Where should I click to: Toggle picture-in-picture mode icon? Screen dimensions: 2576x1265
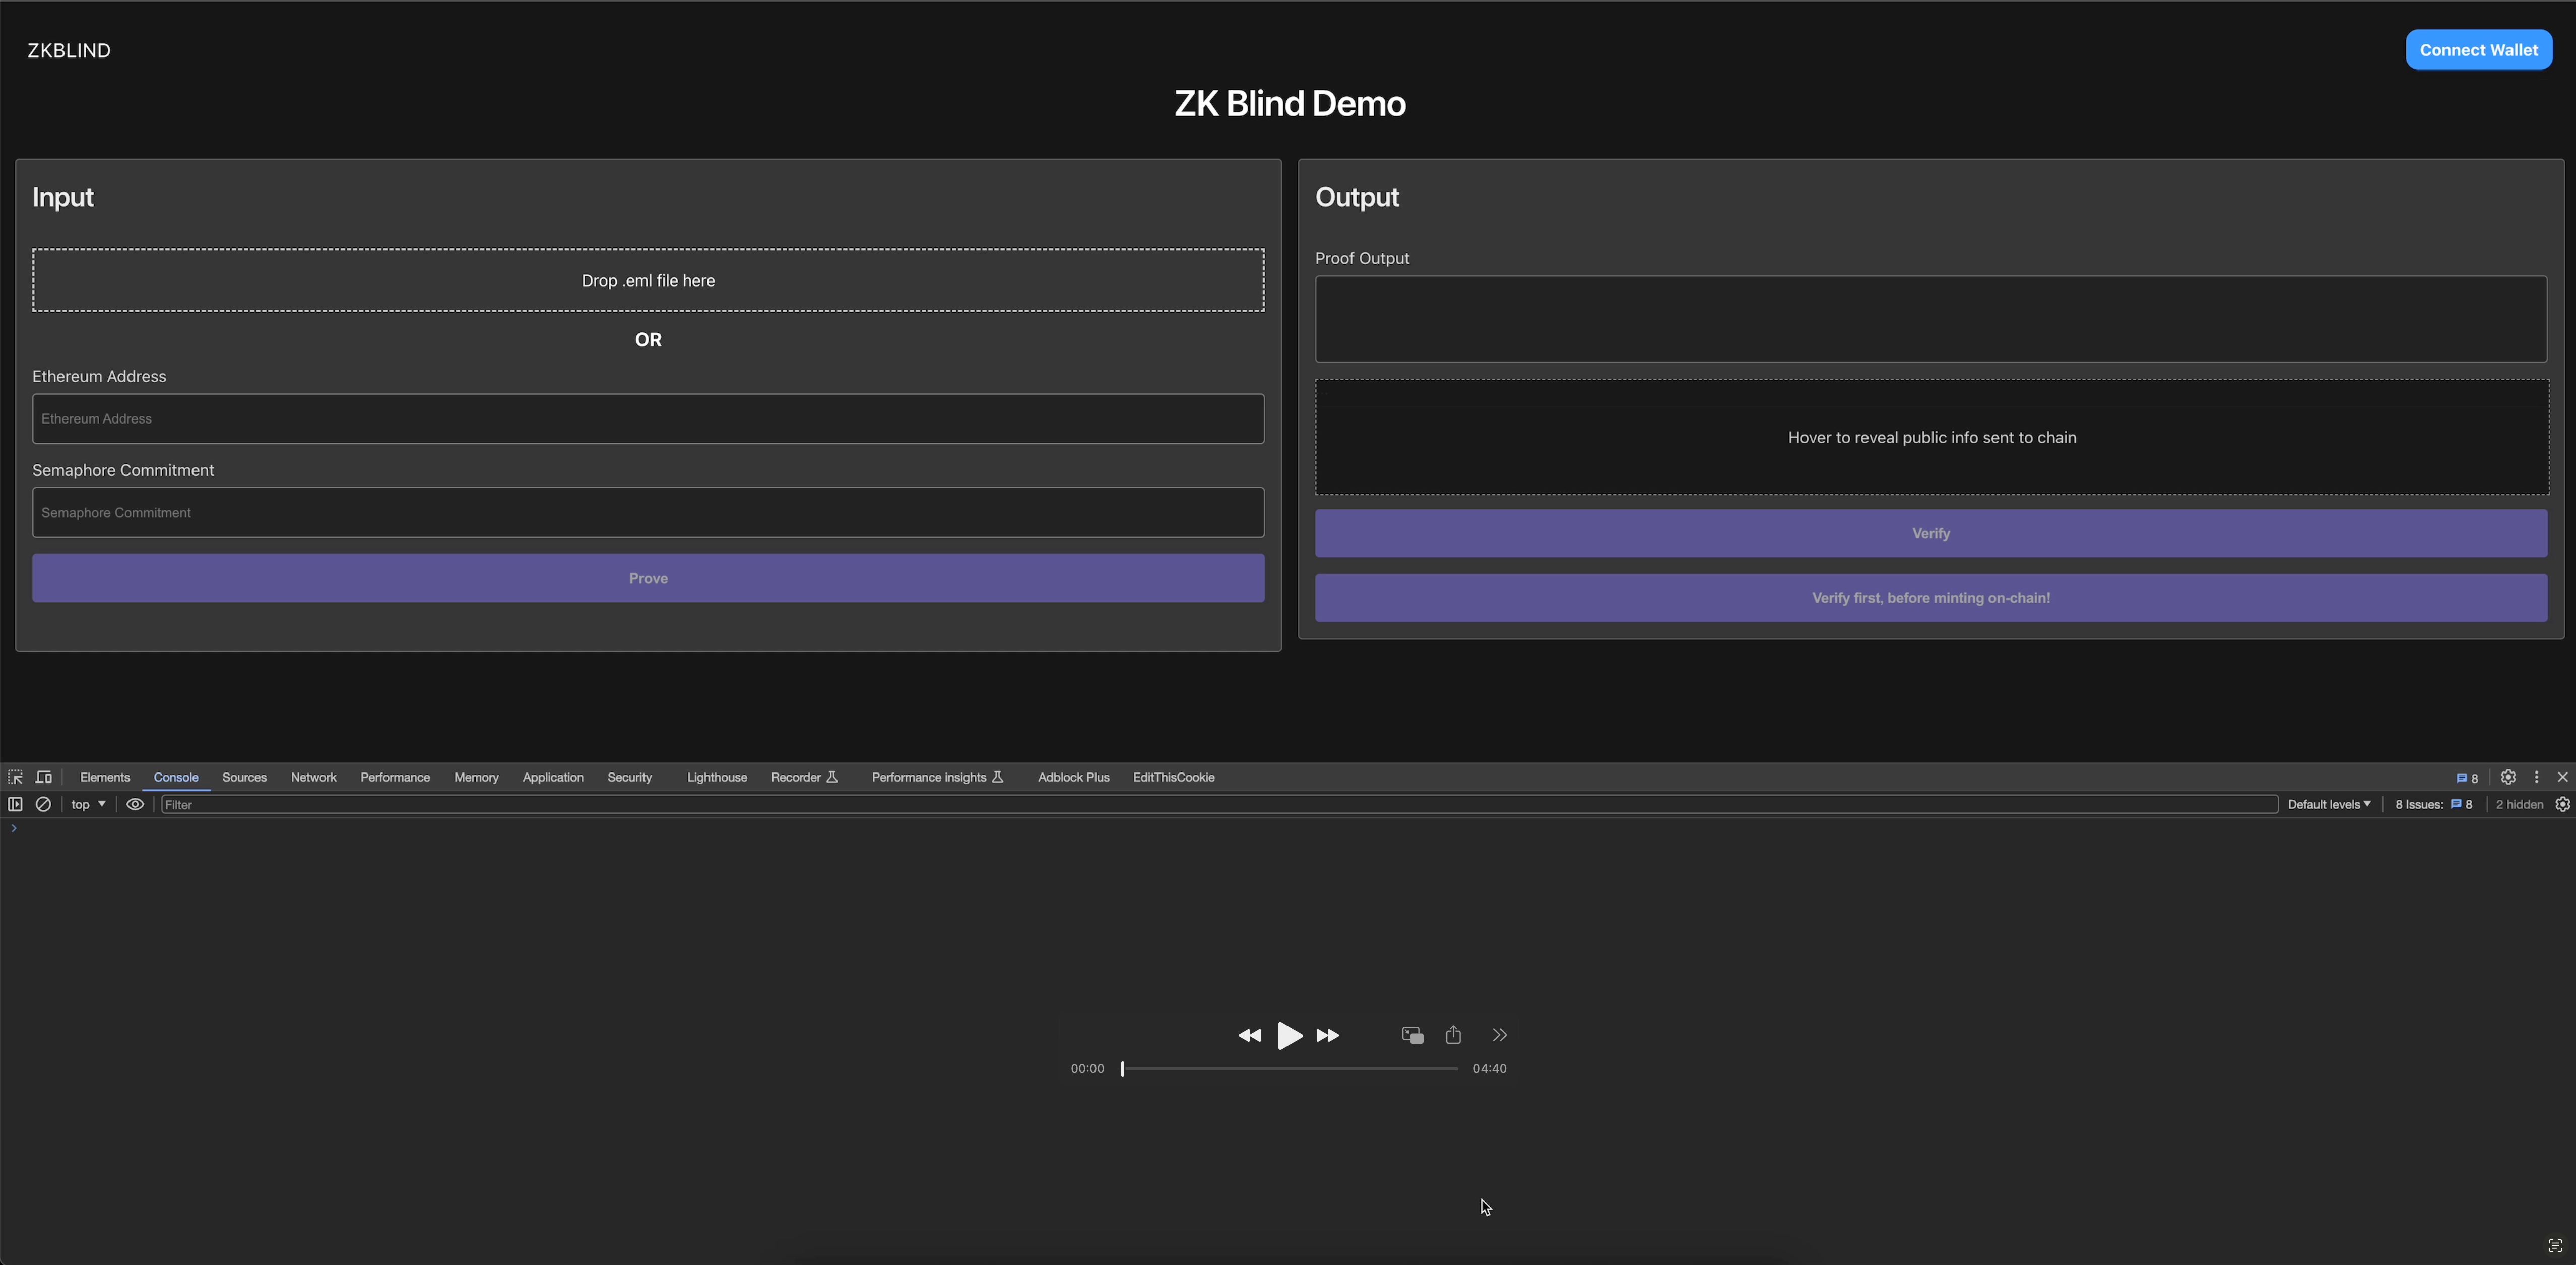coord(1412,1035)
